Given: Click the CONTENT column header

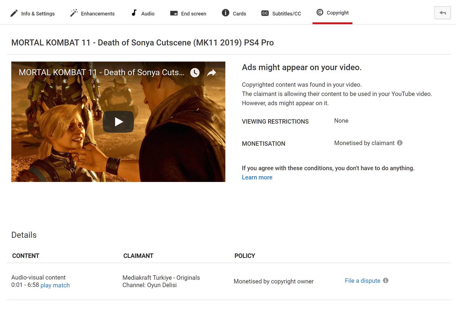Looking at the screenshot, I should pos(26,256).
